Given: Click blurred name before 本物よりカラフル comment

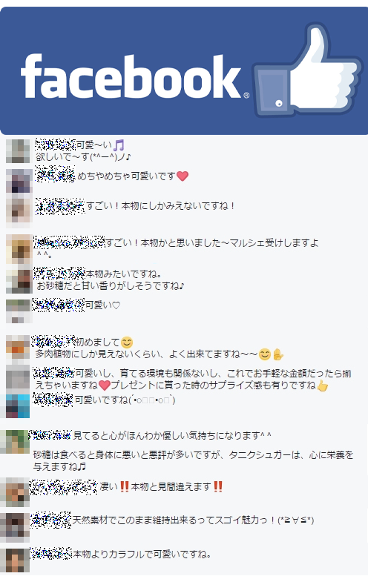Looking at the screenshot, I should click(51, 554).
